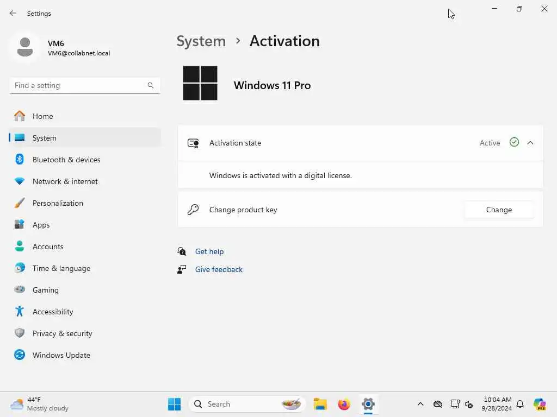Go to Privacy & security settings
The width and height of the screenshot is (557, 417).
pos(85,333)
